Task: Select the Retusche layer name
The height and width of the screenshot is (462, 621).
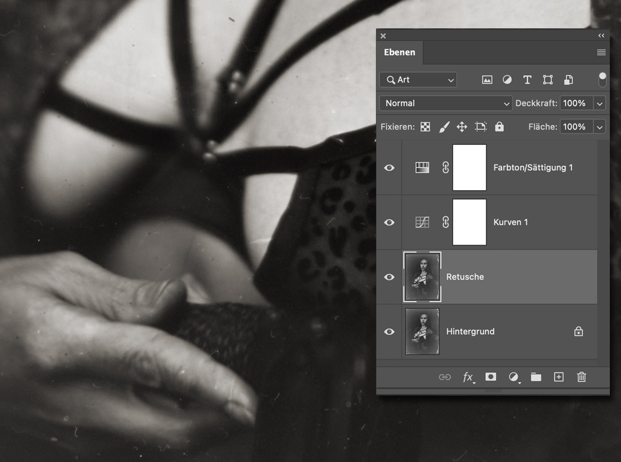Action: [x=465, y=277]
